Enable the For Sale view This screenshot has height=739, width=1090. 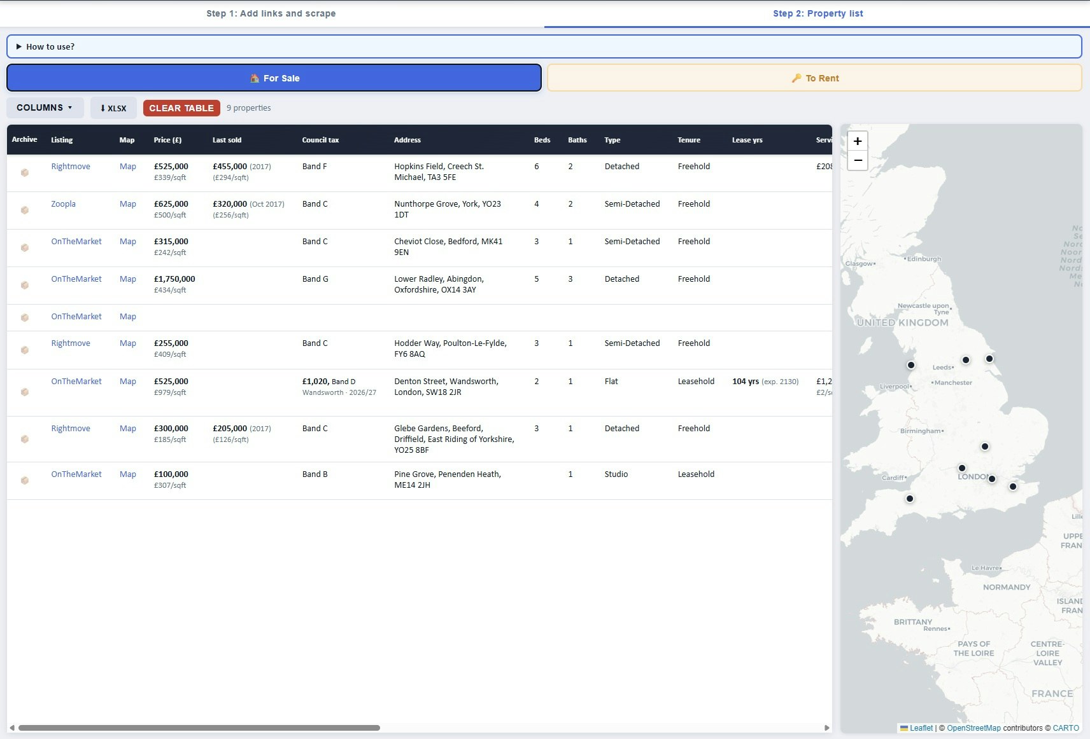pos(273,78)
